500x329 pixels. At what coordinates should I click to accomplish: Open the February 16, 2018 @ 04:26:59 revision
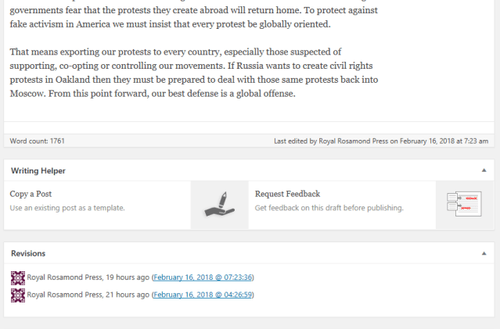click(203, 295)
